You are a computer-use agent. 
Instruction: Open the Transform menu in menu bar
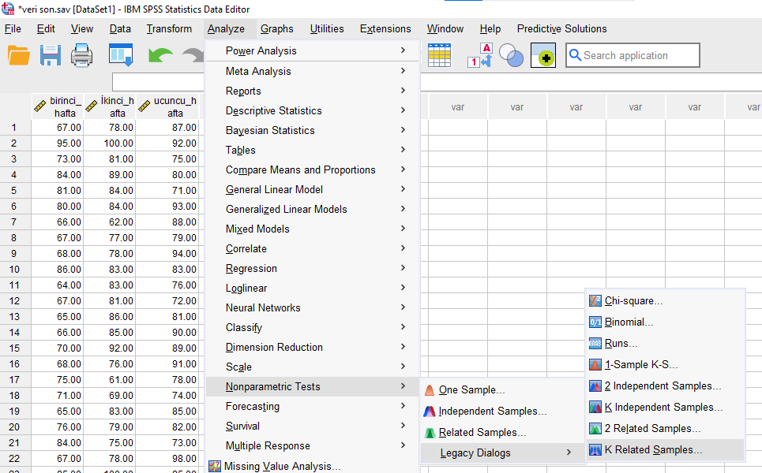(x=169, y=28)
